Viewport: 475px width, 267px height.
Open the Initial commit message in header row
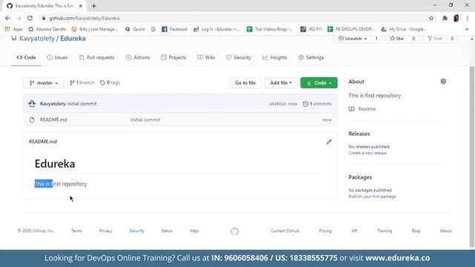coord(82,104)
